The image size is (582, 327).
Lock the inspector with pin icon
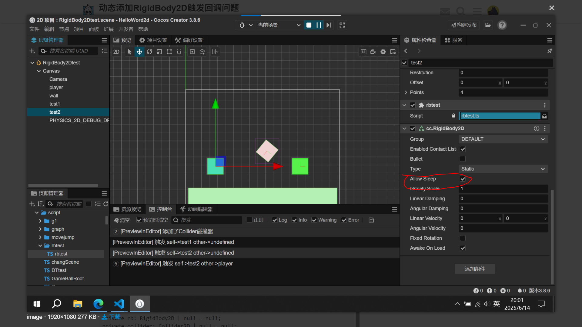(550, 51)
